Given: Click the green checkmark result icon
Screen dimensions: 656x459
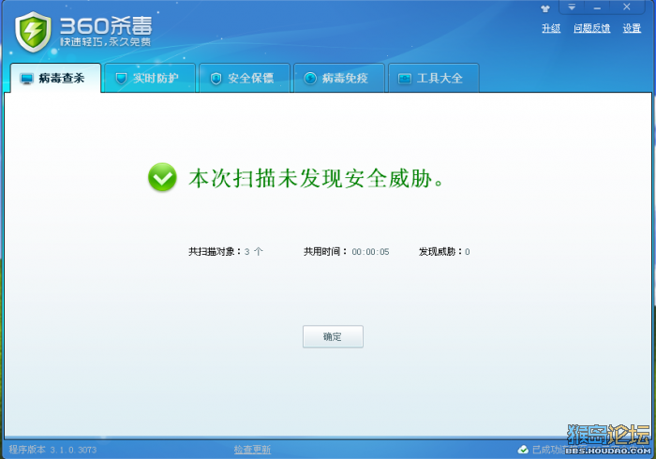Looking at the screenshot, I should (x=162, y=177).
